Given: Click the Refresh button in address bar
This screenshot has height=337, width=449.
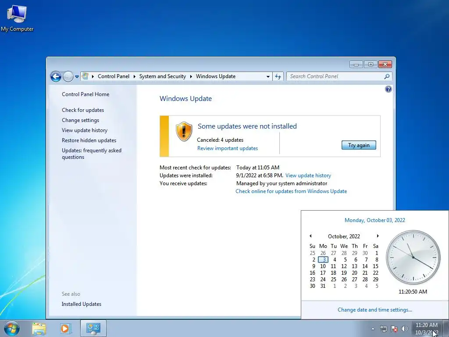Looking at the screenshot, I should [278, 76].
